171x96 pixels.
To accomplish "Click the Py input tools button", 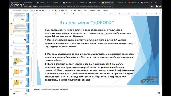I will click(79, 11).
